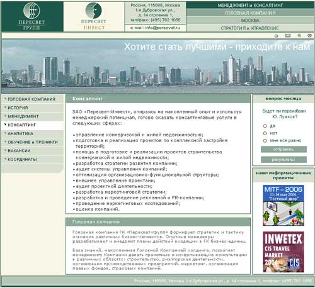Click the 'Головная компания' content heading
Screen dimensions: 315x288
tap(96, 222)
